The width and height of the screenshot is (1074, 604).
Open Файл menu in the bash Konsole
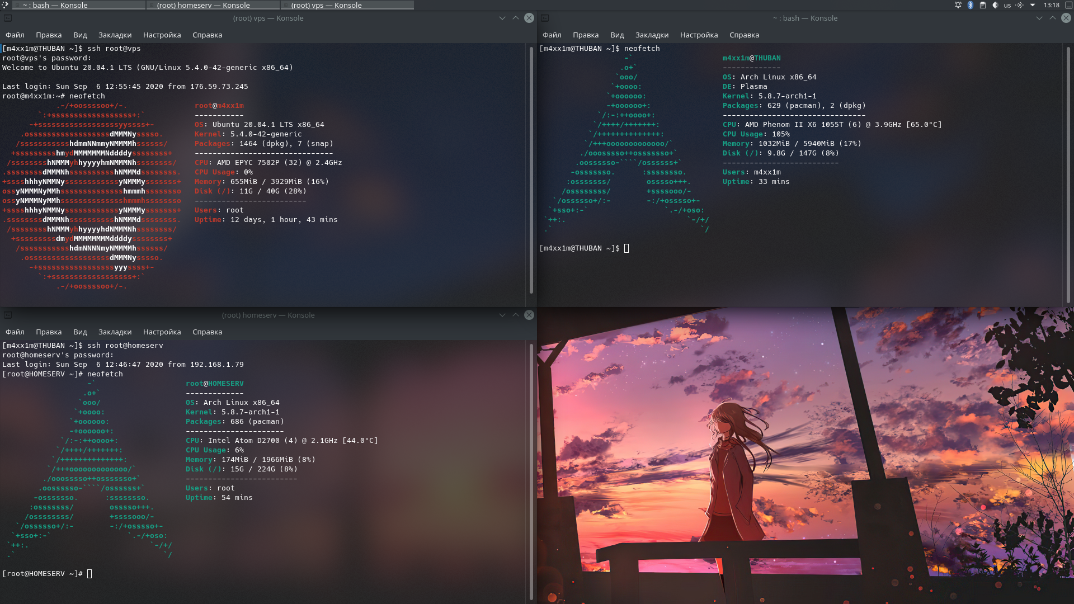click(552, 35)
